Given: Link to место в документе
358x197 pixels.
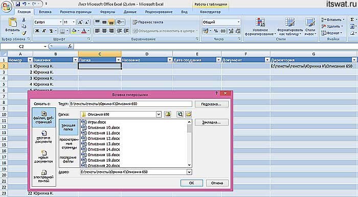Looking at the screenshot, I should coord(43,137).
